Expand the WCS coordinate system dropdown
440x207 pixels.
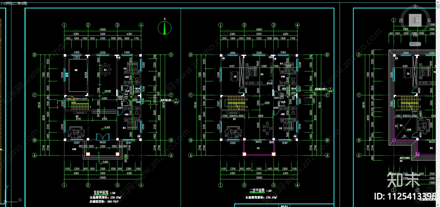pos(415,44)
